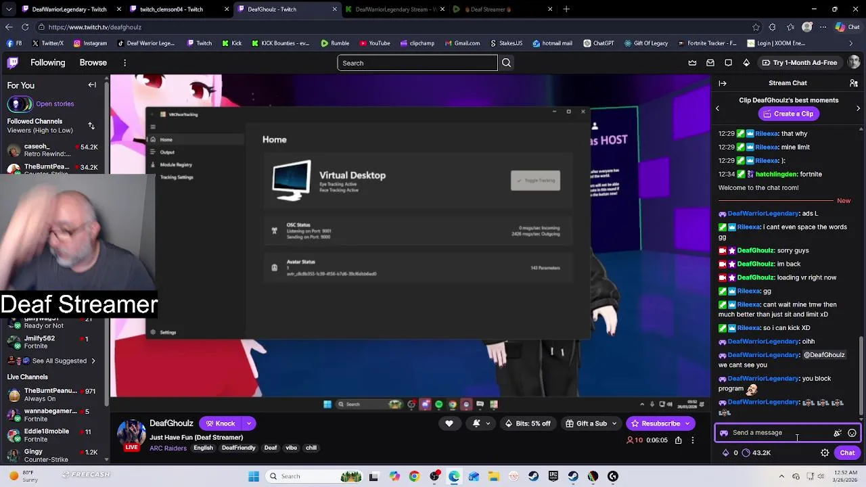Switch to the Deaf Streamer browser tab
This screenshot has height=487, width=866.
(x=501, y=9)
